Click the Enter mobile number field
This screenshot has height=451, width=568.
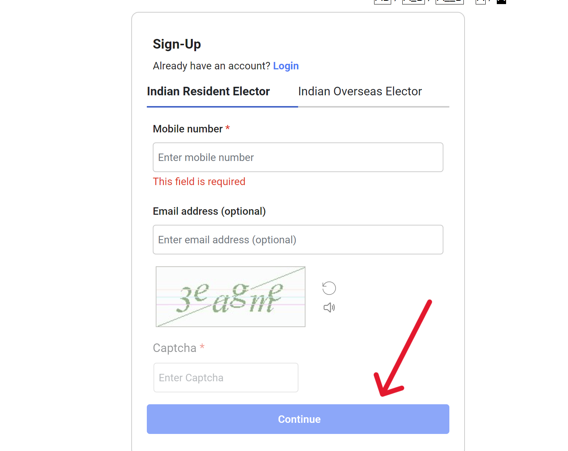[x=298, y=157]
